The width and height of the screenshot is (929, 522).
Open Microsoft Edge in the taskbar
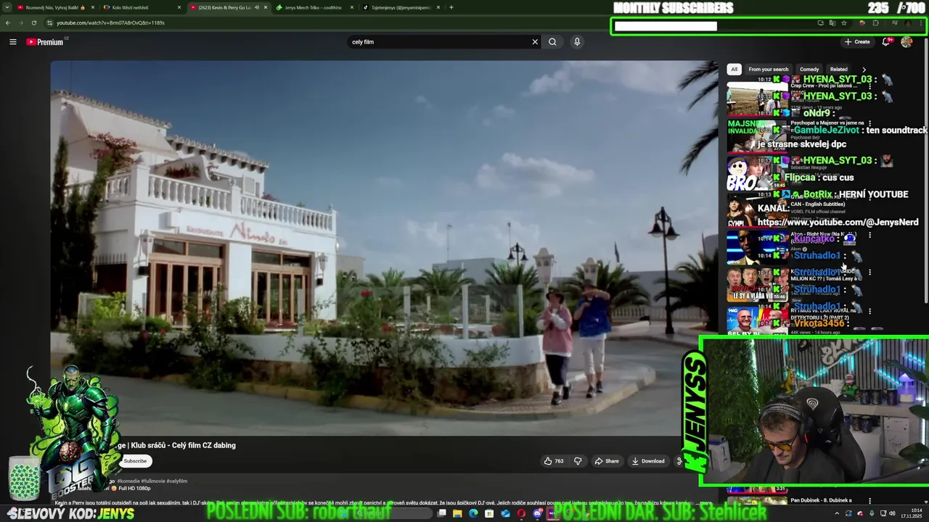pyautogui.click(x=473, y=513)
